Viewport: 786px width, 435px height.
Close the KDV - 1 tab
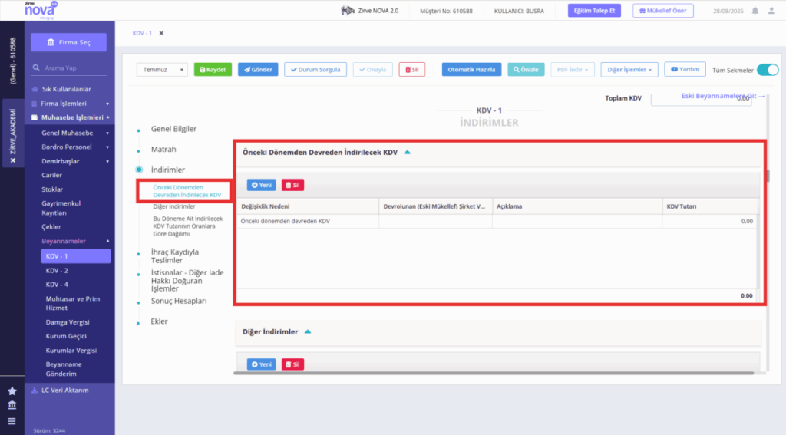(161, 33)
